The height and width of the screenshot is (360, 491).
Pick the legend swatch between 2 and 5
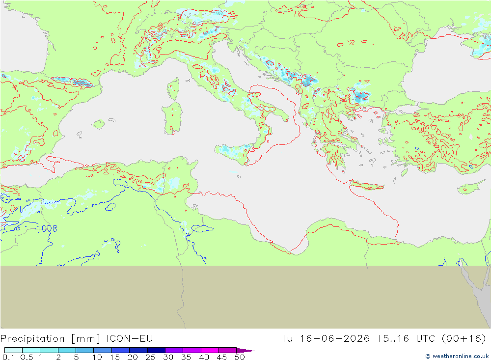(67, 350)
